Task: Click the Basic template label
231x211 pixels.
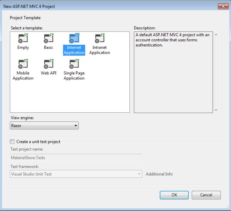Action: coord(49,47)
